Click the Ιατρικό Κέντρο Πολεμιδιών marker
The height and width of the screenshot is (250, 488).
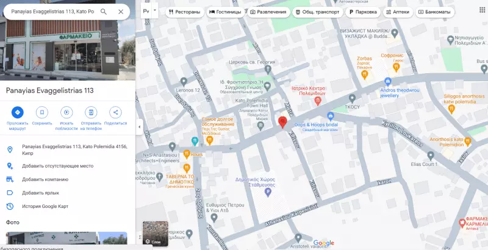(317, 101)
